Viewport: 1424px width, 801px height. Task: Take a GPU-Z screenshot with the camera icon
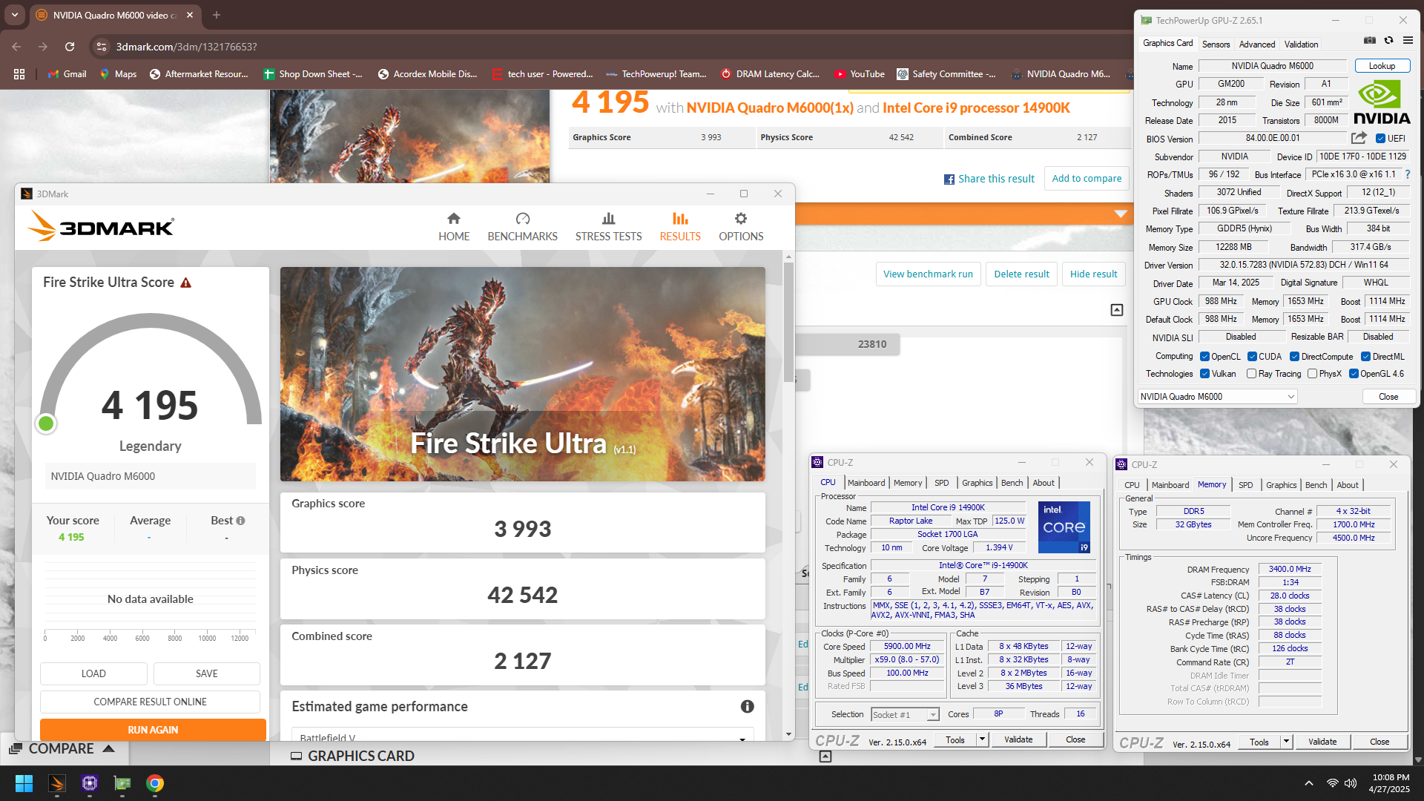click(1370, 40)
